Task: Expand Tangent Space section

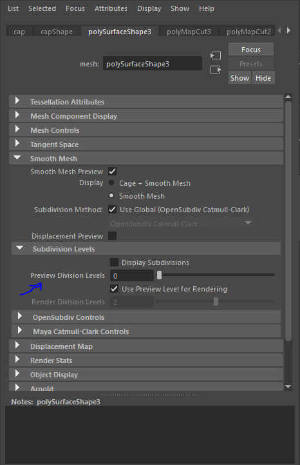Action: pyautogui.click(x=146, y=144)
